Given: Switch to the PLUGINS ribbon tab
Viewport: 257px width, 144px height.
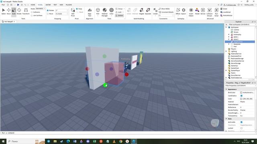Looking at the screenshot, I should coord(69,5).
